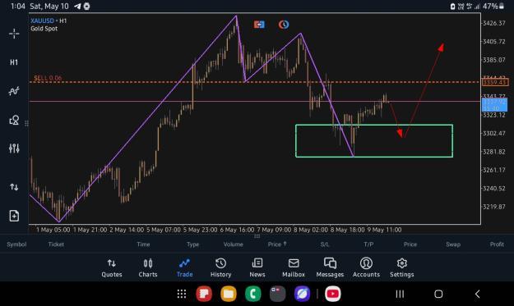
Task: Select the crosshair cursor tool
Action: [14, 34]
